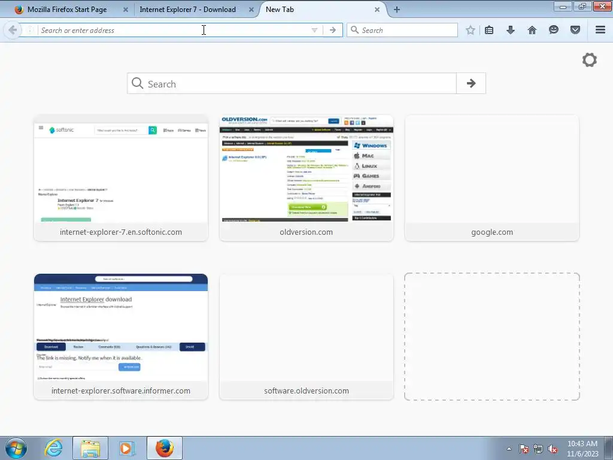Click the internet-explorer-7.en.softonic.com label
Screen dimensions: 613x460
[121, 232]
